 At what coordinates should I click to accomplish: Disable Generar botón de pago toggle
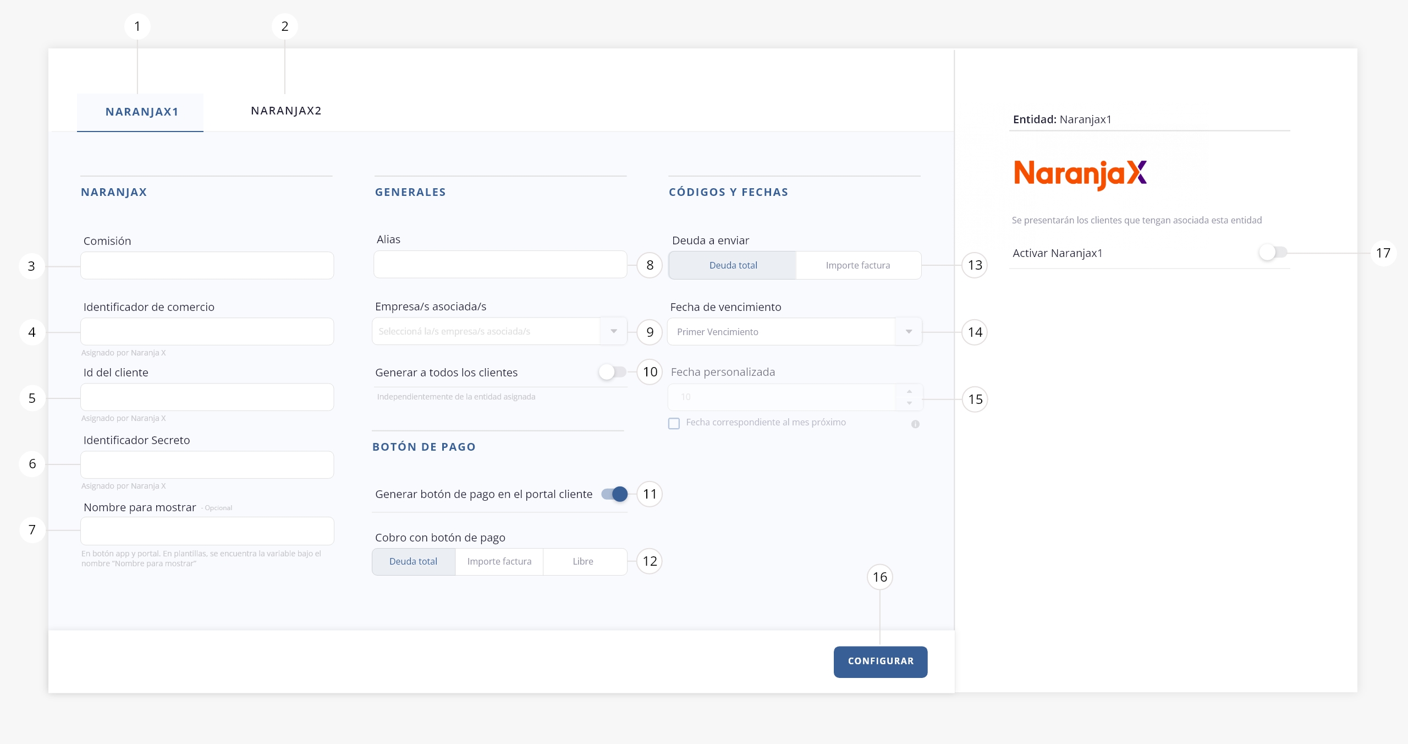pyautogui.click(x=614, y=494)
